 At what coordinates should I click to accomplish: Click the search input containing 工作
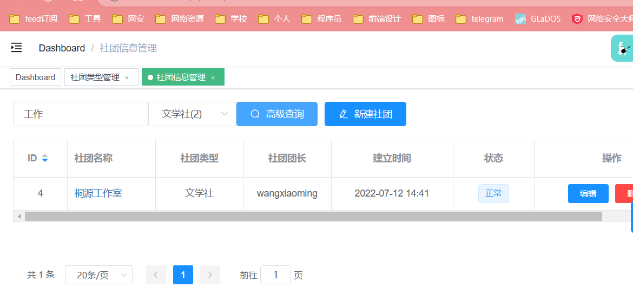point(81,114)
